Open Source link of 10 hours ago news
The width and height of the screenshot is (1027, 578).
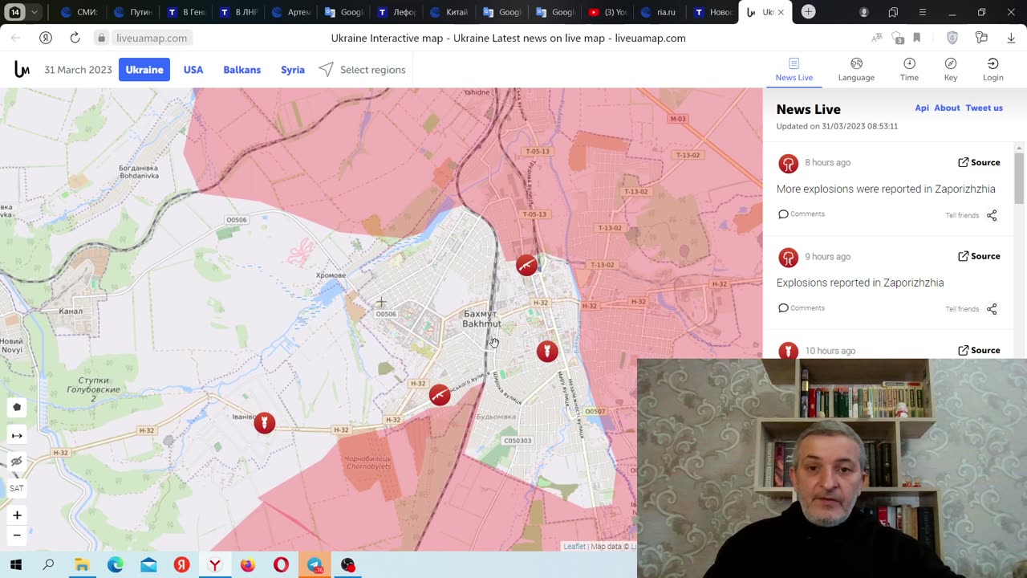pyautogui.click(x=979, y=350)
